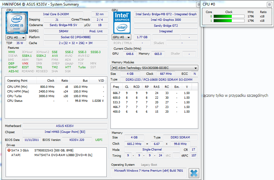Click the SSE4.1 feature flag
Viewport: 274px width, 180px height.
click(27, 56)
